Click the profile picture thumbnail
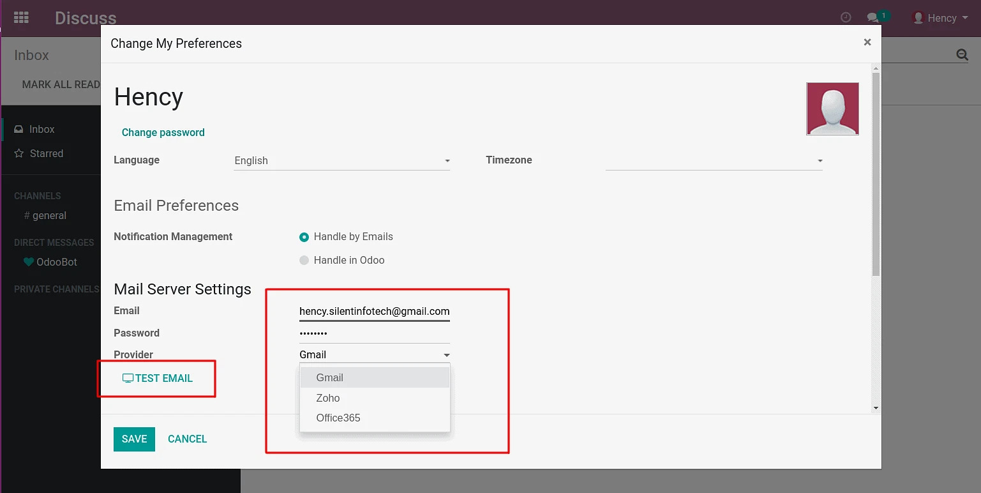 point(832,108)
